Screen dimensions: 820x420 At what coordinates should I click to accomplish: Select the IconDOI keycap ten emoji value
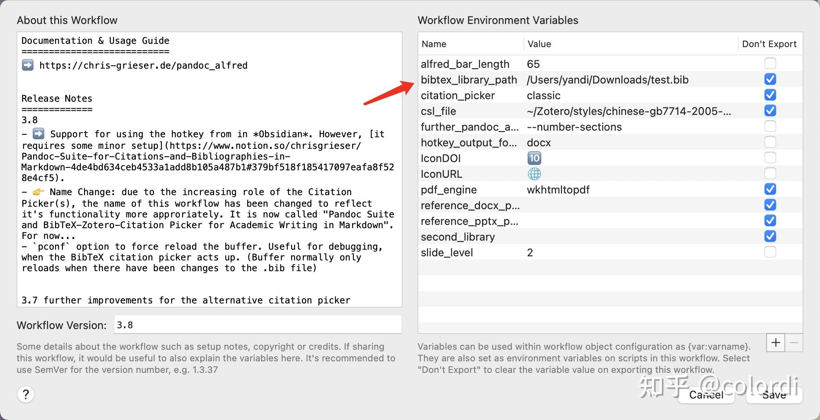coord(534,158)
